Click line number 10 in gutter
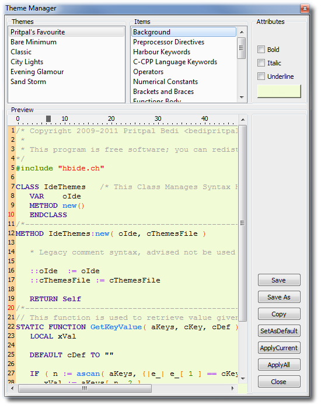Viewport: 321px width, 408px height. coord(11,214)
